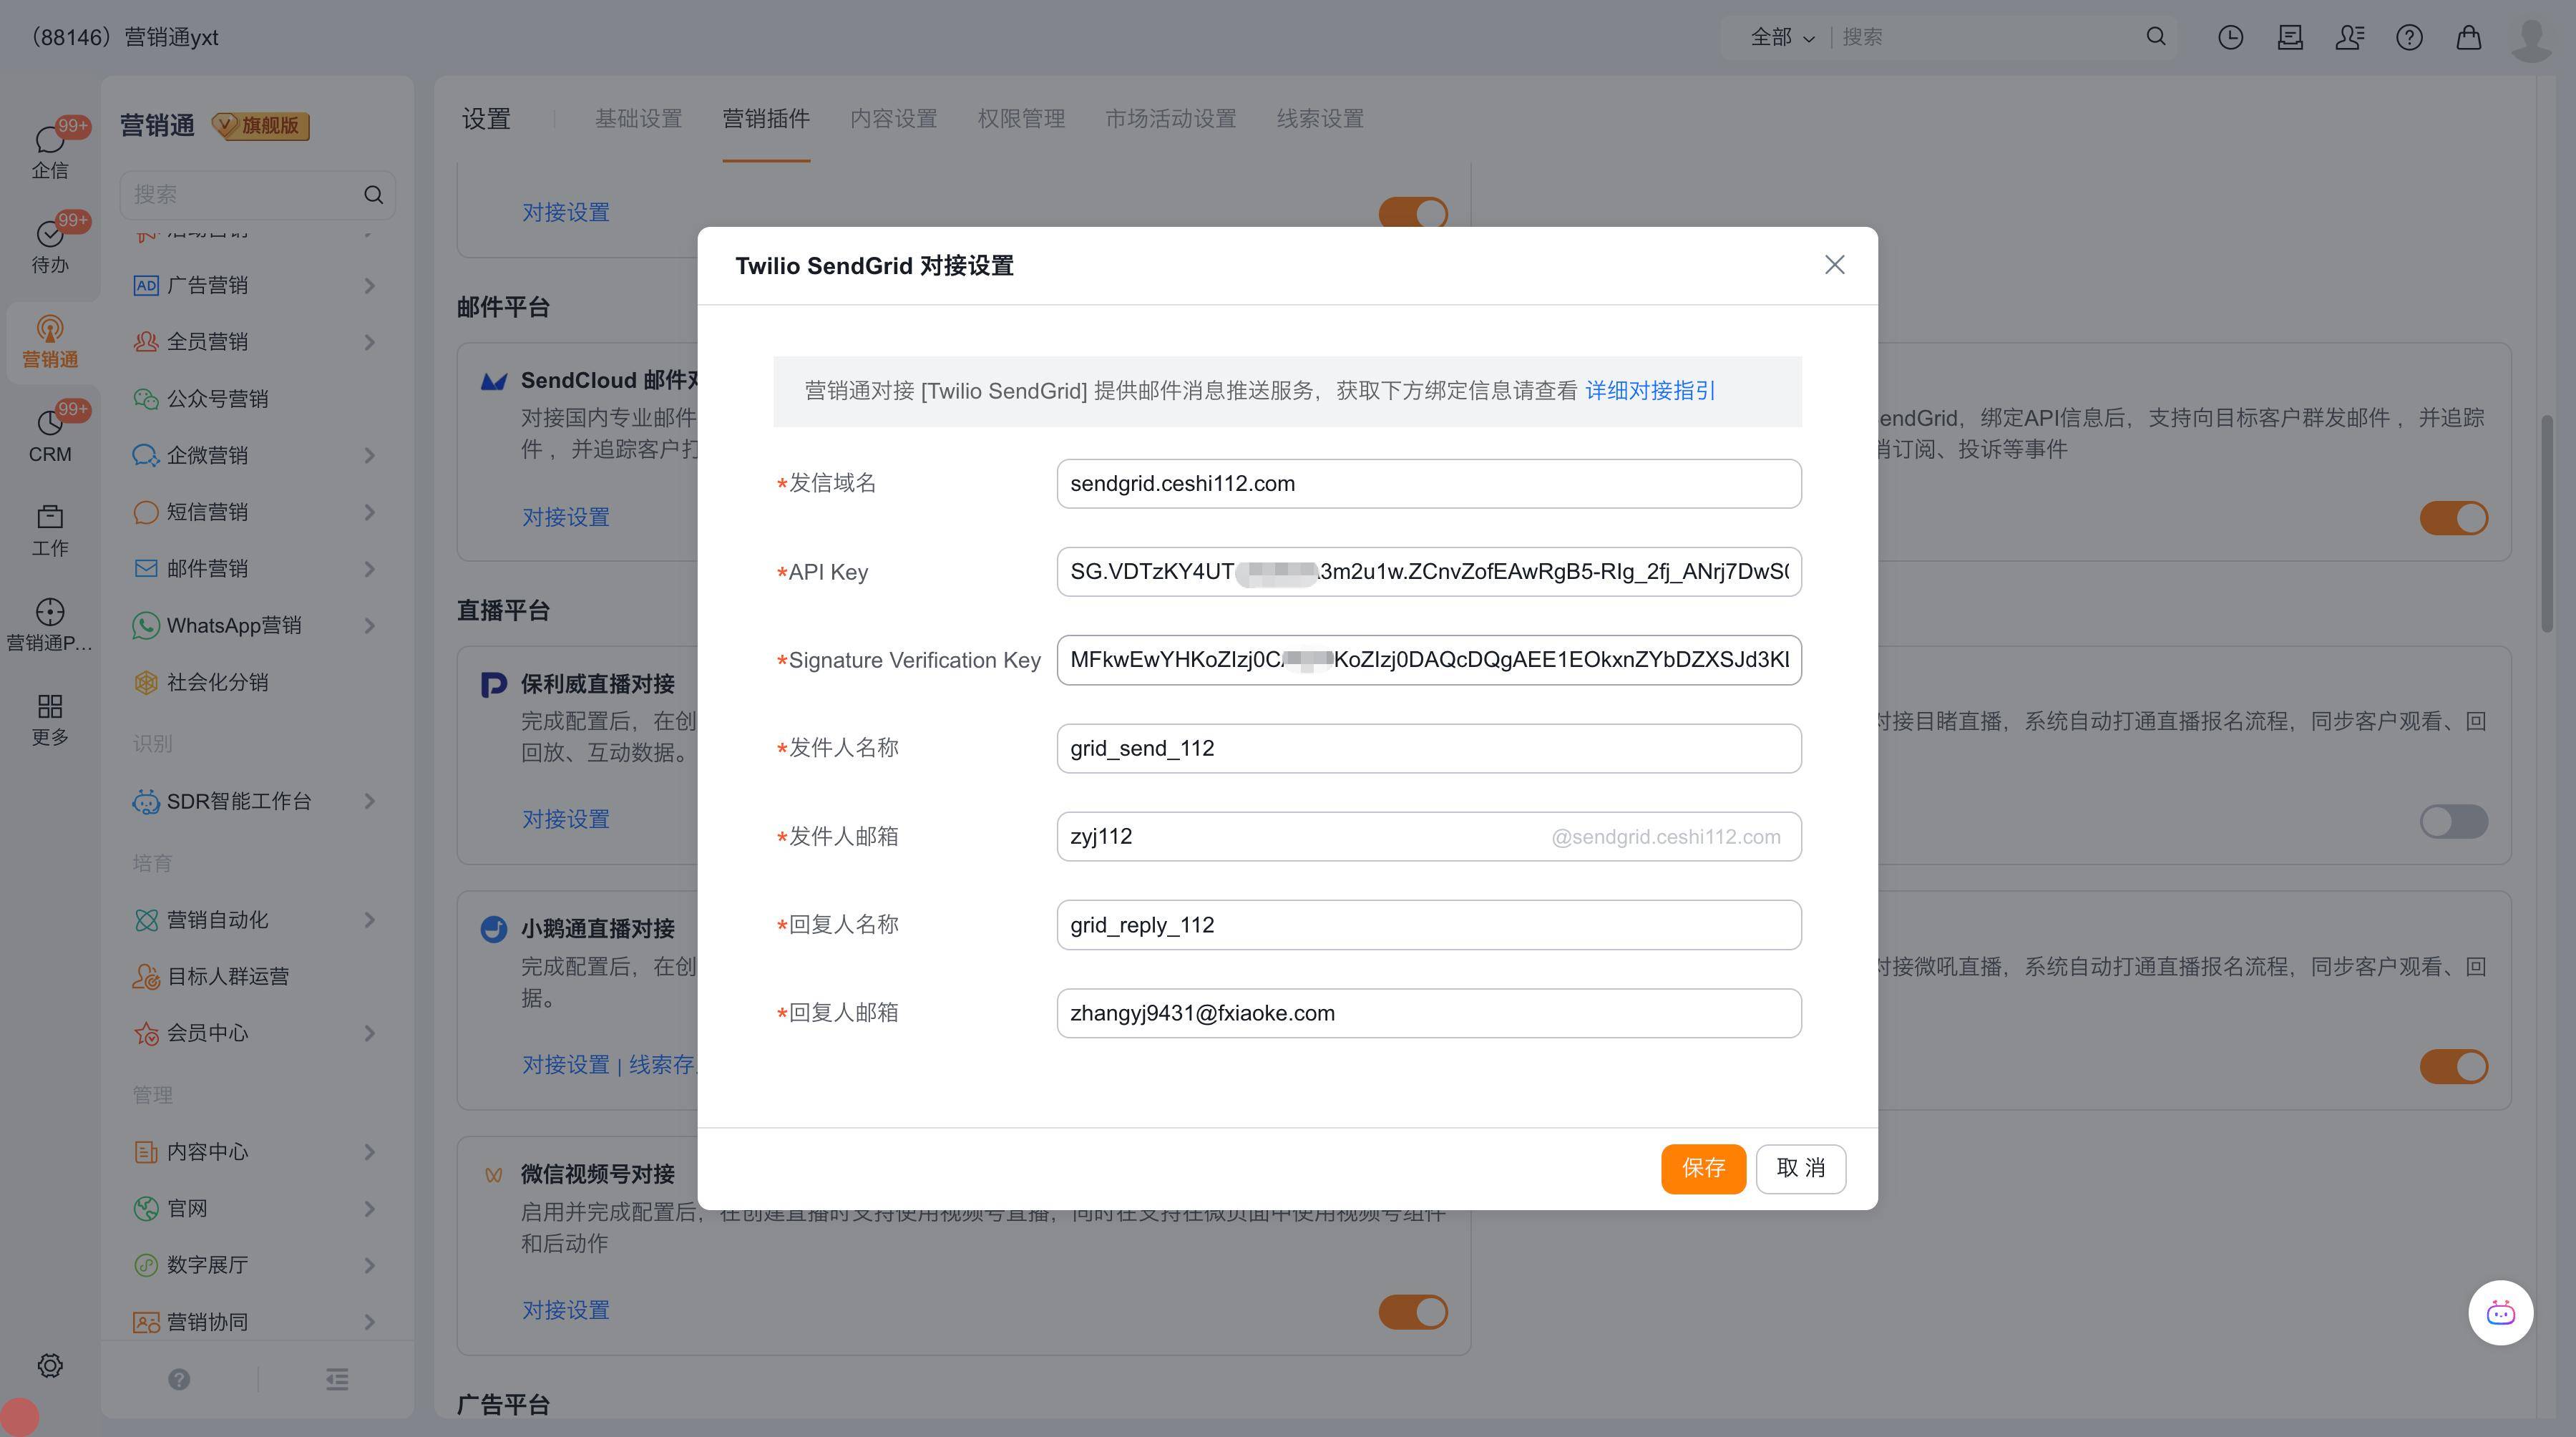Open the 全部 search scope dropdown
The width and height of the screenshot is (2576, 1437).
point(1782,37)
